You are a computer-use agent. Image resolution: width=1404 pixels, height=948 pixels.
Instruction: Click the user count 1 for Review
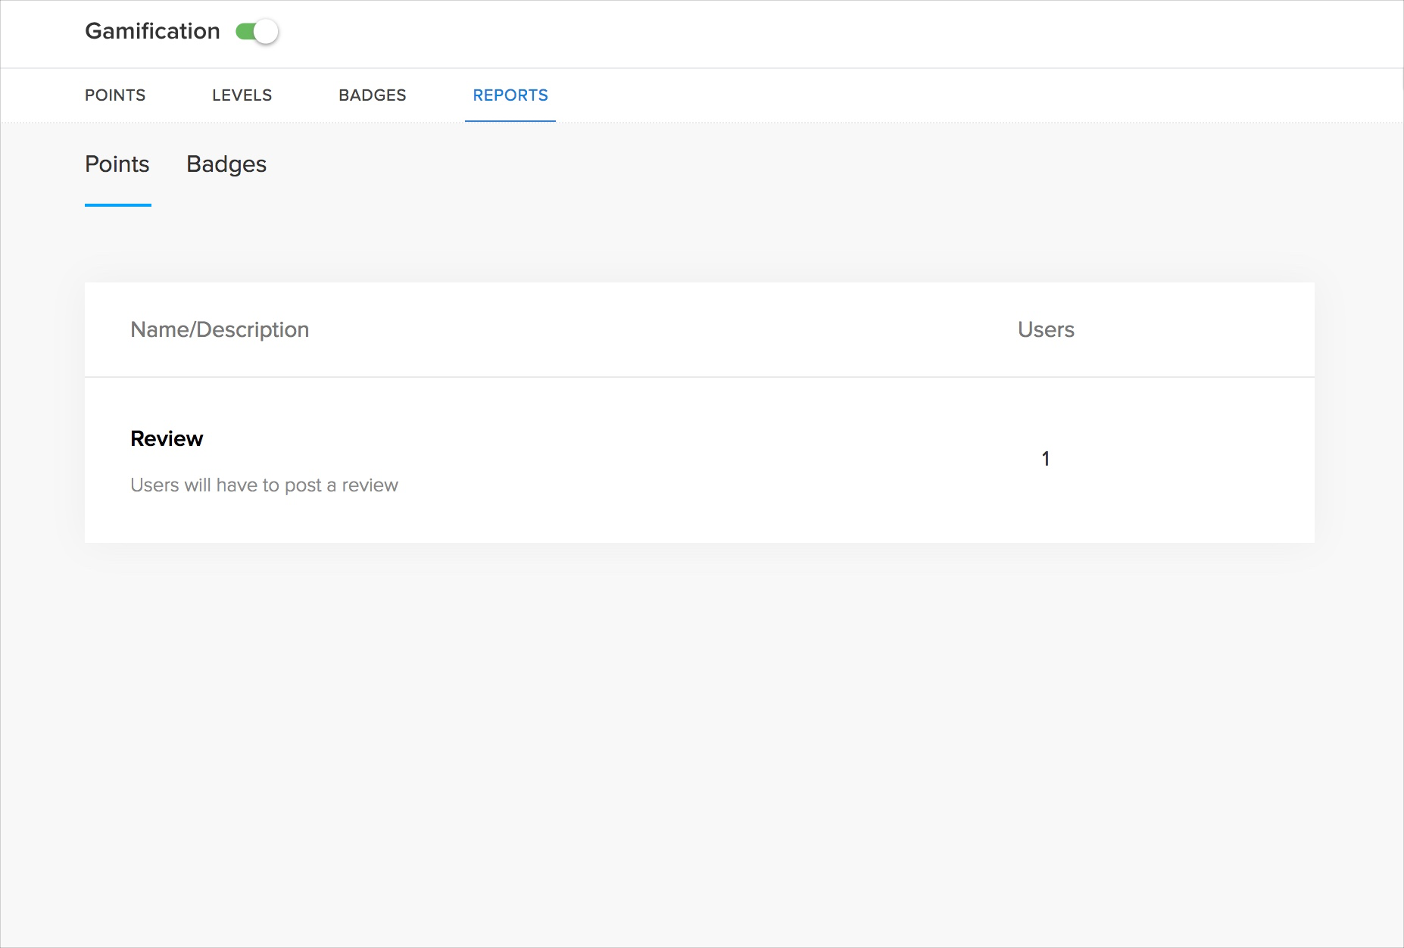[1046, 459]
